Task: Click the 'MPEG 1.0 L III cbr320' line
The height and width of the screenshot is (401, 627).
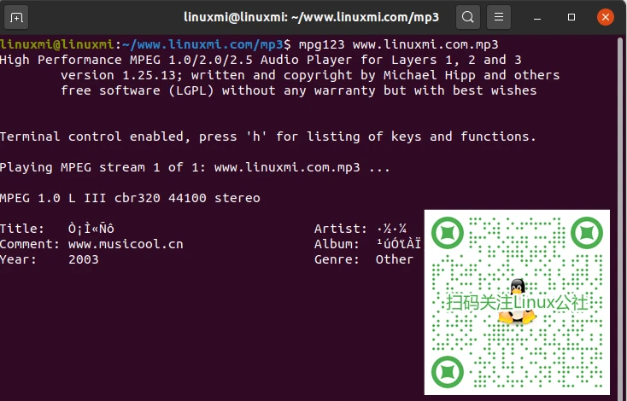Action: (130, 198)
